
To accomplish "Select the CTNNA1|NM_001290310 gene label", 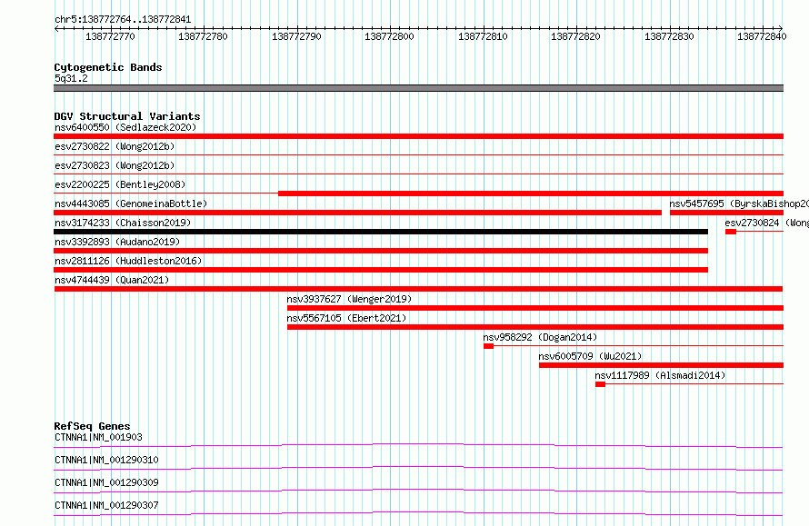I will pyautogui.click(x=106, y=460).
